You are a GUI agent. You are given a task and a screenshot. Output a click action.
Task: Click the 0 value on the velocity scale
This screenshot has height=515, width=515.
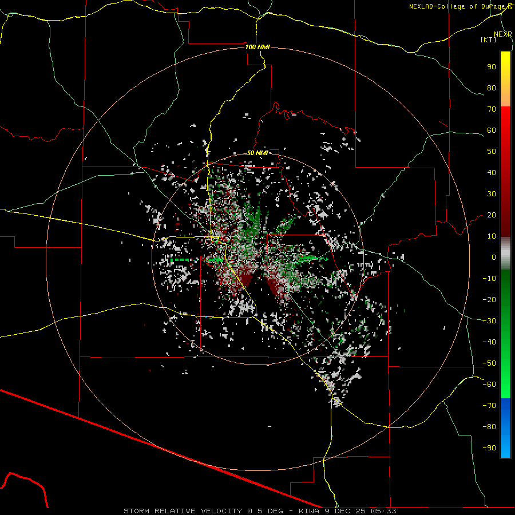(x=494, y=257)
